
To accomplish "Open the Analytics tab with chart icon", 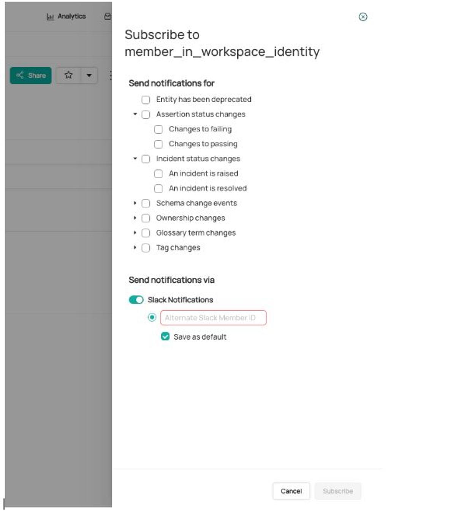I will (66, 16).
